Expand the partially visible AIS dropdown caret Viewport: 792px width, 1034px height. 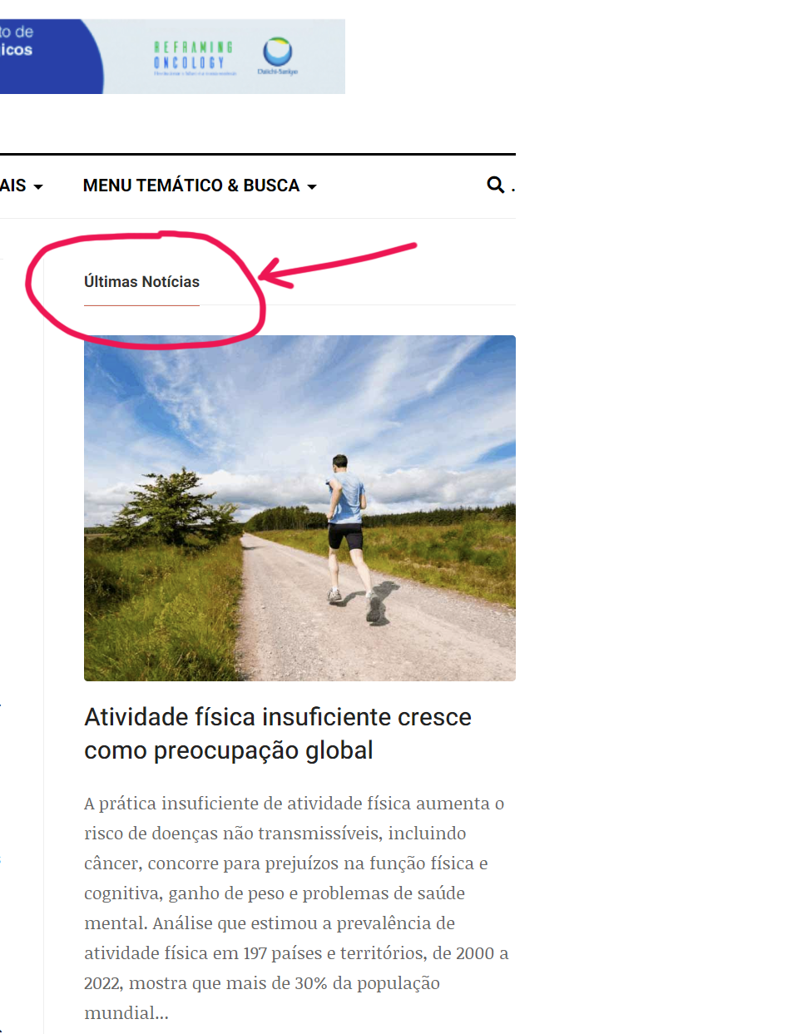(x=38, y=187)
